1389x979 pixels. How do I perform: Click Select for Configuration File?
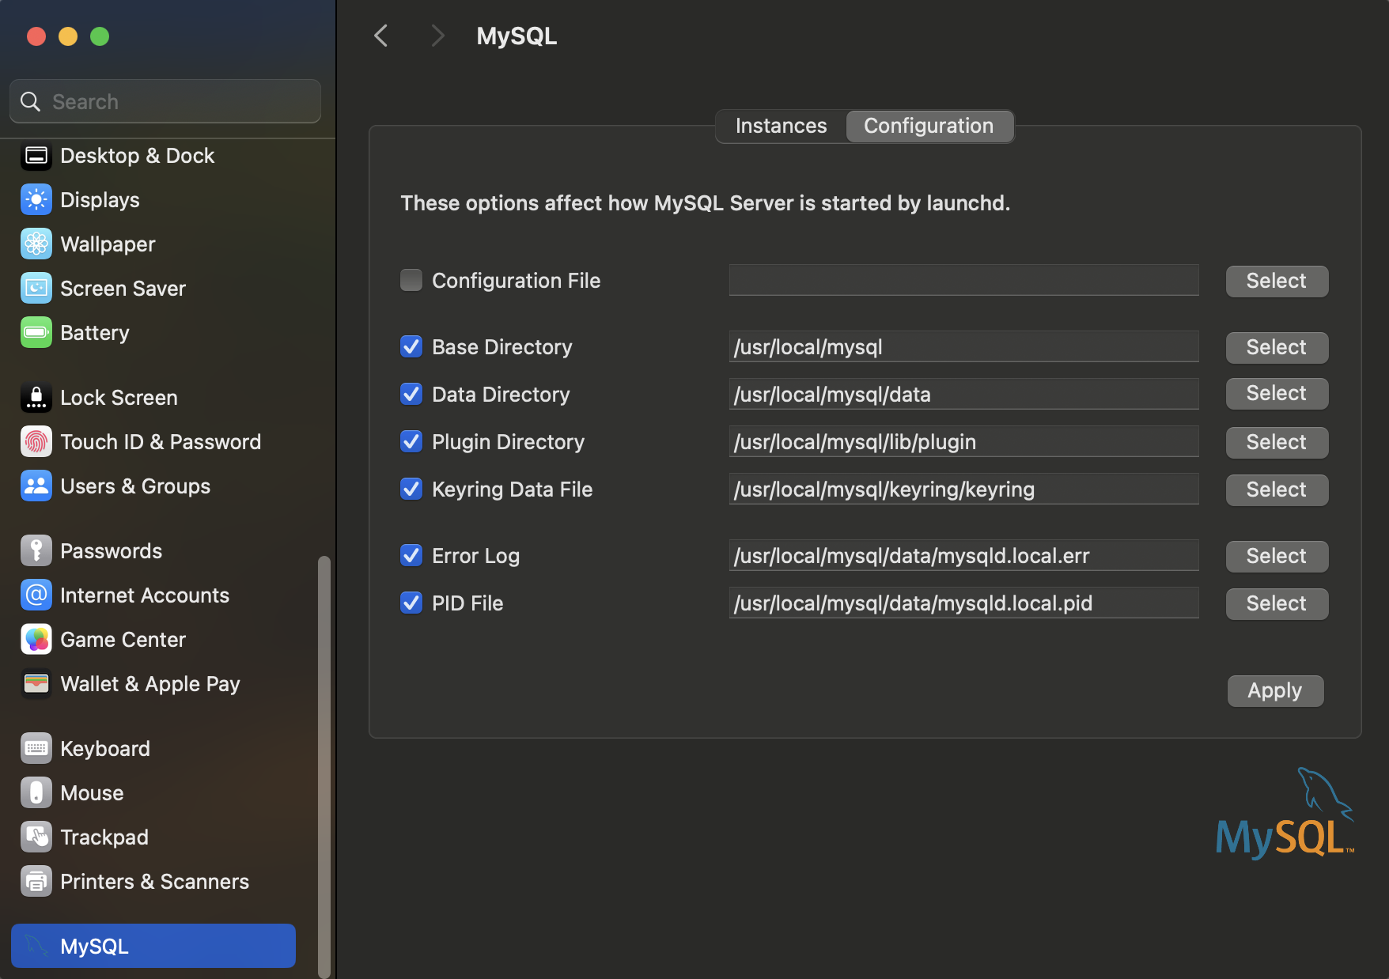click(x=1277, y=281)
